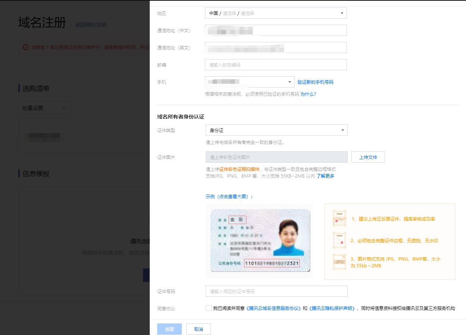The width and height of the screenshot is (466, 335).
Task: Open the 为什么 help explanation link
Action: point(309,93)
